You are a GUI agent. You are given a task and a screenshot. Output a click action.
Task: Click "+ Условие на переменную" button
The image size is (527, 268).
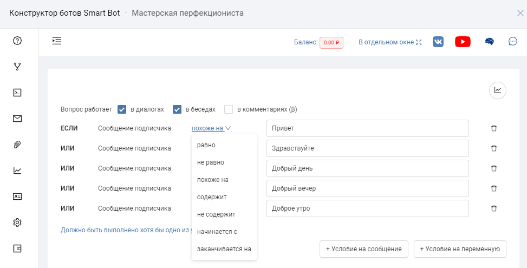(460, 249)
